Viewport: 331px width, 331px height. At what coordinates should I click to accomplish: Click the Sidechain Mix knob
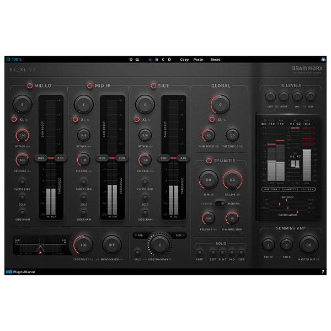160,245
